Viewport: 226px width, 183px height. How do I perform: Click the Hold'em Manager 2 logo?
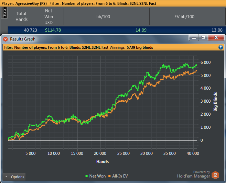(x=215, y=175)
